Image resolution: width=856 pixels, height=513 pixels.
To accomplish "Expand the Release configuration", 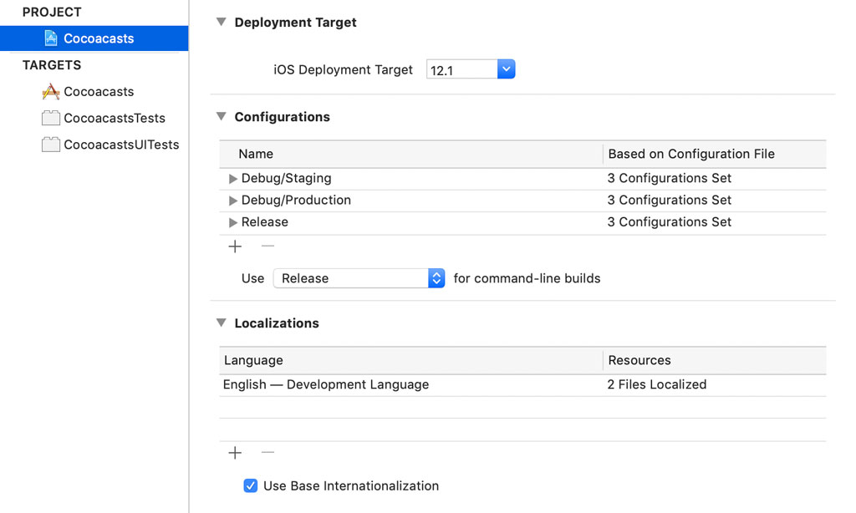I will (233, 222).
